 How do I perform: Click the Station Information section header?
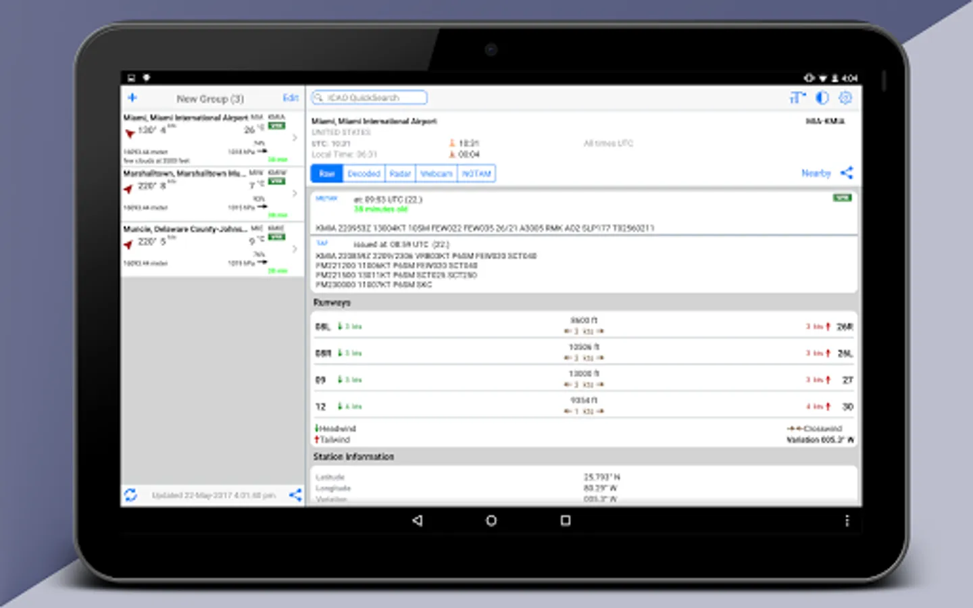coord(353,457)
